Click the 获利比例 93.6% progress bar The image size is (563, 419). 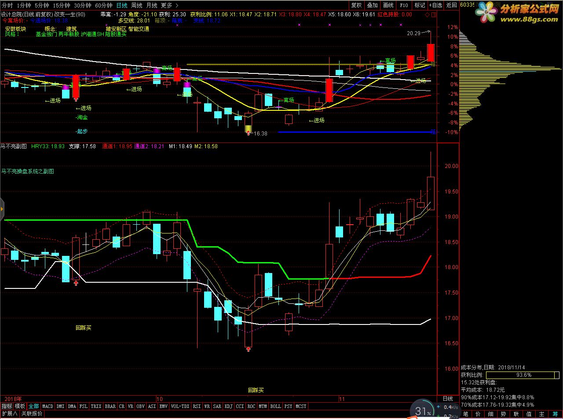pyautogui.click(x=523, y=375)
